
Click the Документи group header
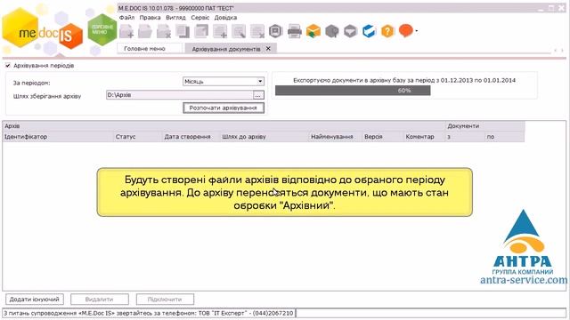[484, 126]
